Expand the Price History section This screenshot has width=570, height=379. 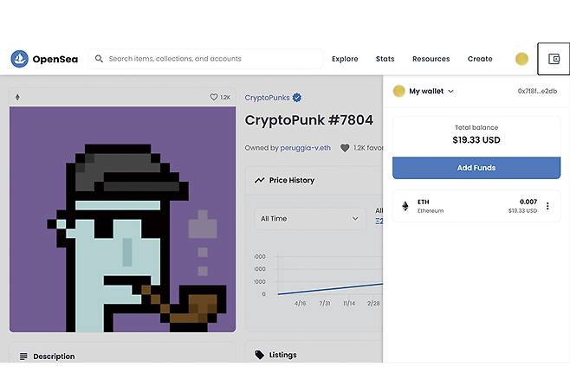click(x=314, y=180)
